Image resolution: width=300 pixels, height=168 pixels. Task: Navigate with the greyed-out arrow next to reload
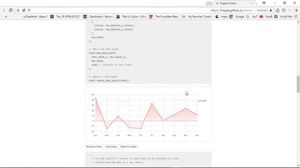pyautogui.click(x=290, y=10)
